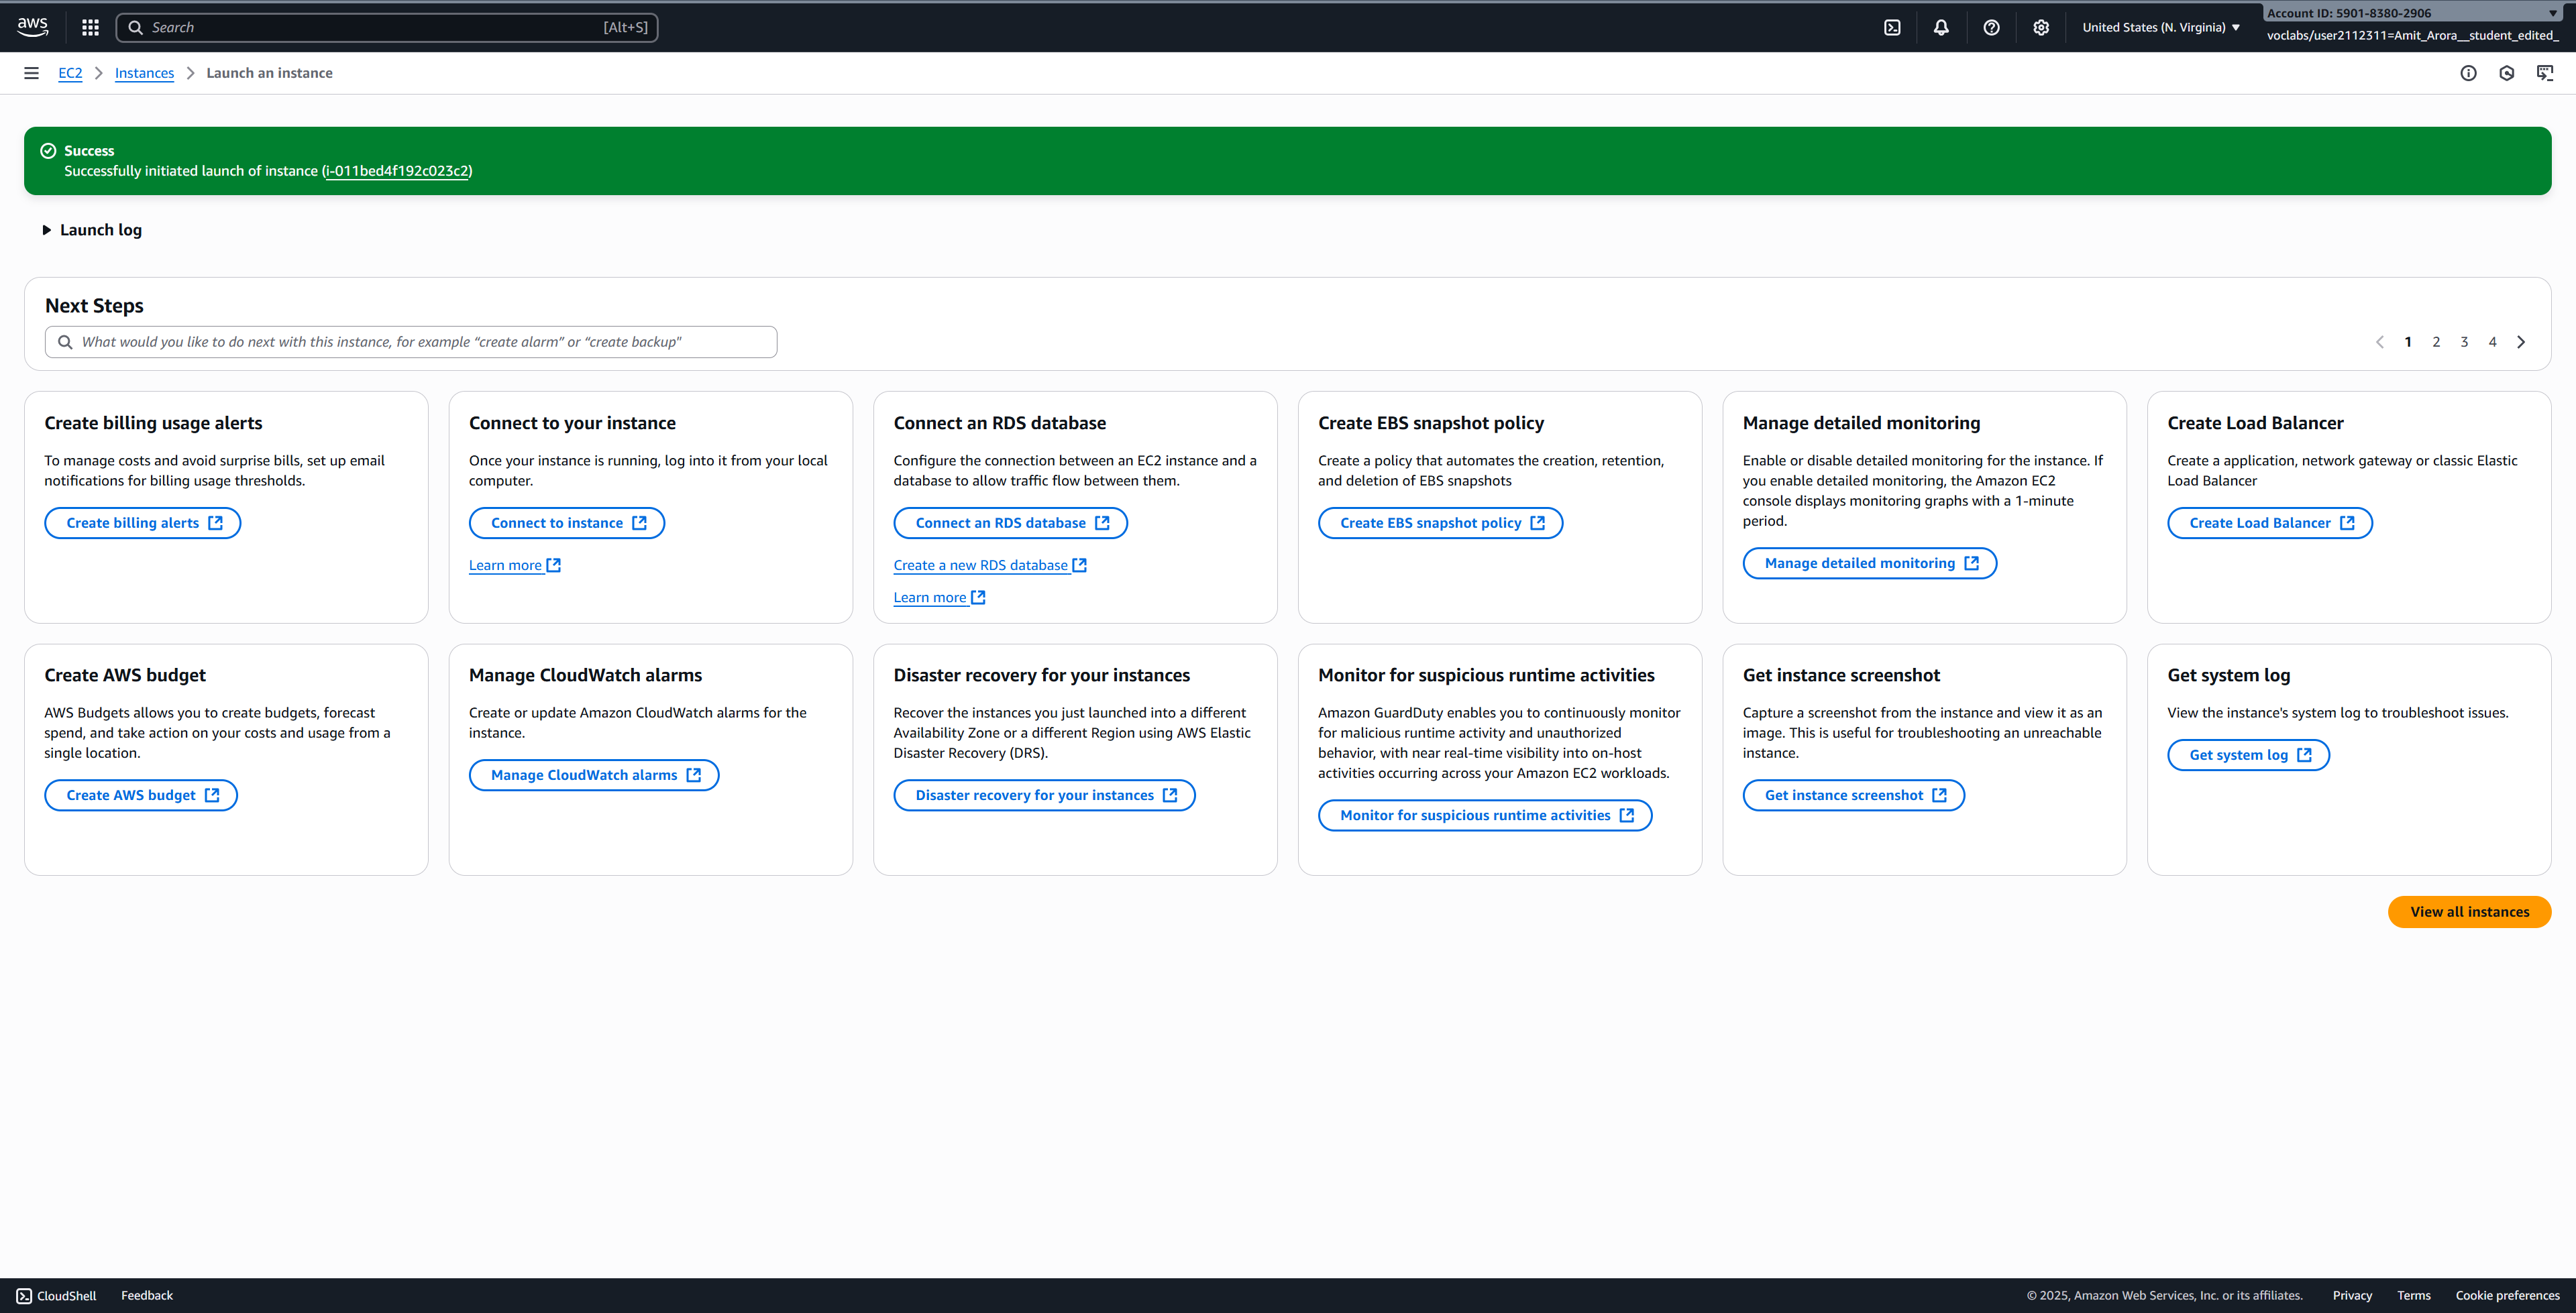Open the region selector N. Virginia

[2160, 27]
